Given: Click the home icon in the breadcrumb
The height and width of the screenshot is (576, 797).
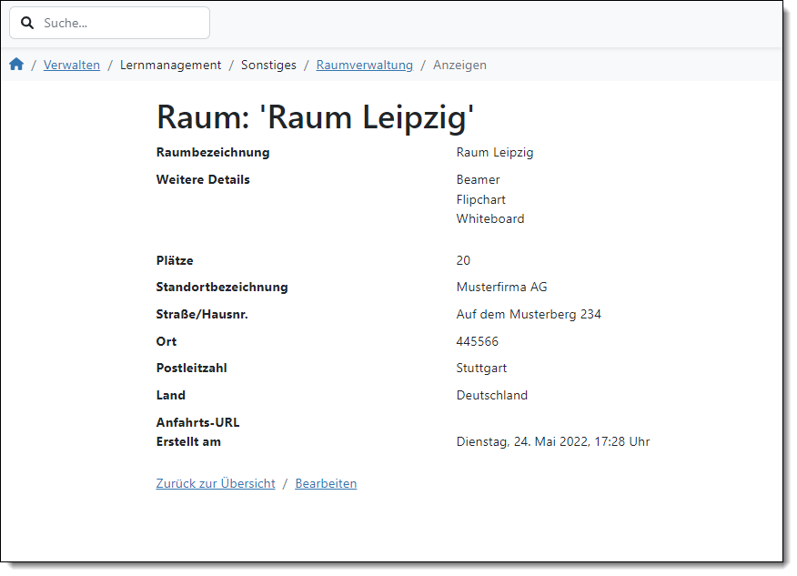Looking at the screenshot, I should pos(16,64).
